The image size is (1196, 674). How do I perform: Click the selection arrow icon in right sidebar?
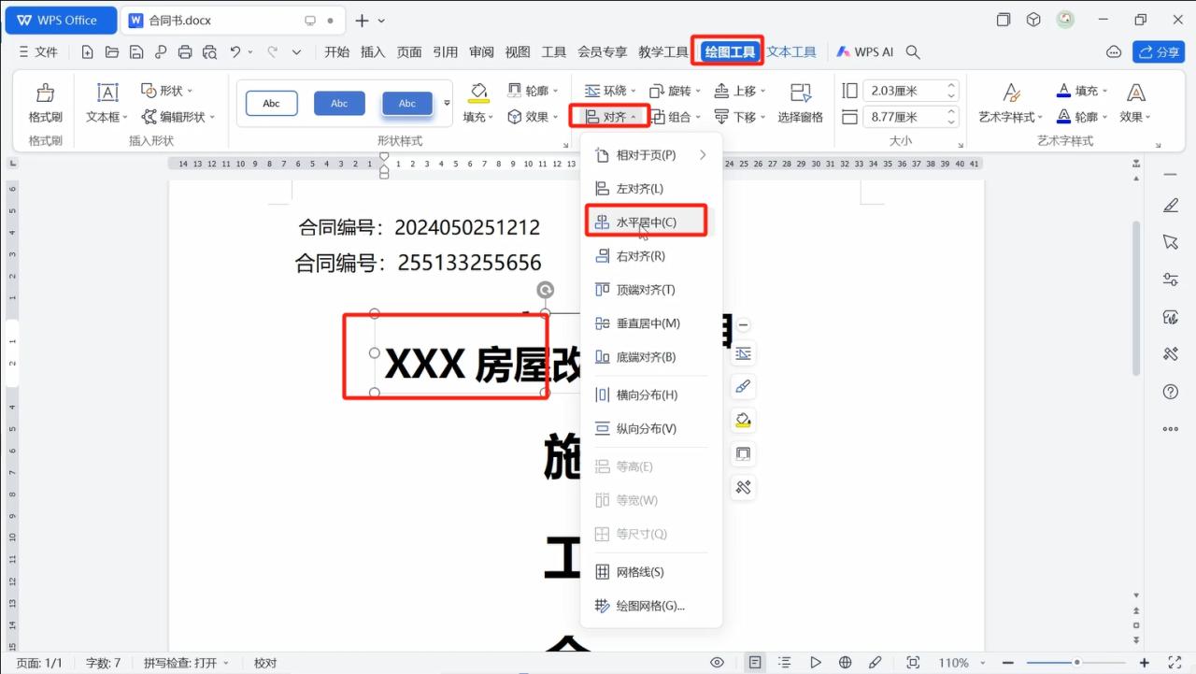coord(1171,242)
